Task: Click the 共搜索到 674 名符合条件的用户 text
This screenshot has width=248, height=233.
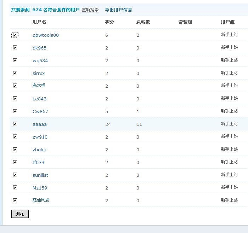Action: coord(45,10)
